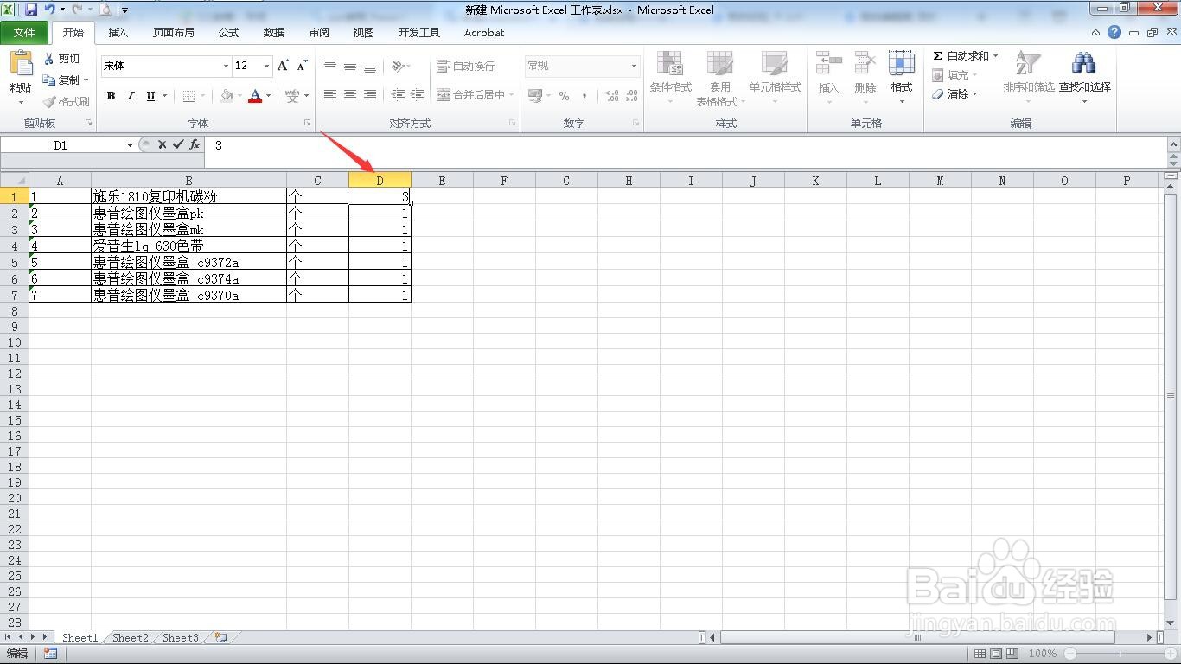Click the Clear (清除) eraser button
The image size is (1181, 664).
(x=950, y=94)
